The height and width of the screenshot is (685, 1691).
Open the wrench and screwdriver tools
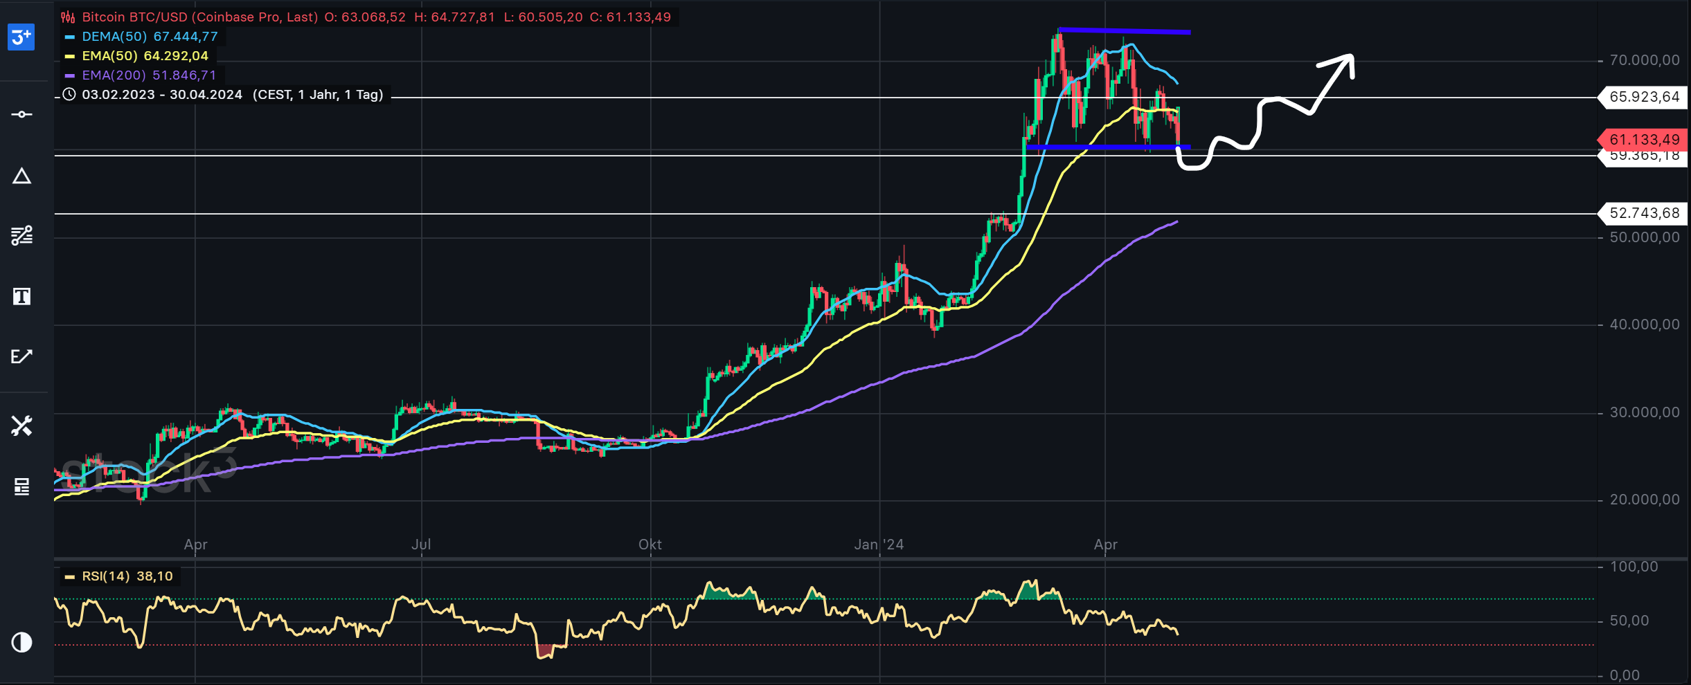click(x=21, y=426)
